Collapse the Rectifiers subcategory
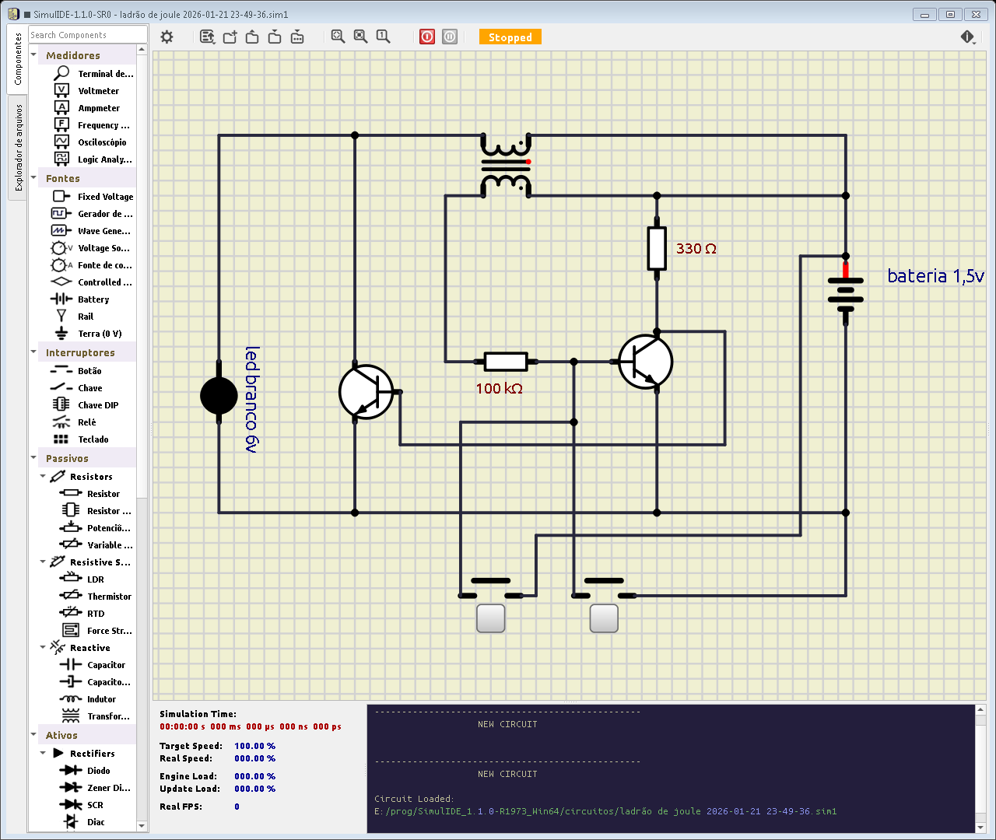996x840 pixels. (43, 754)
